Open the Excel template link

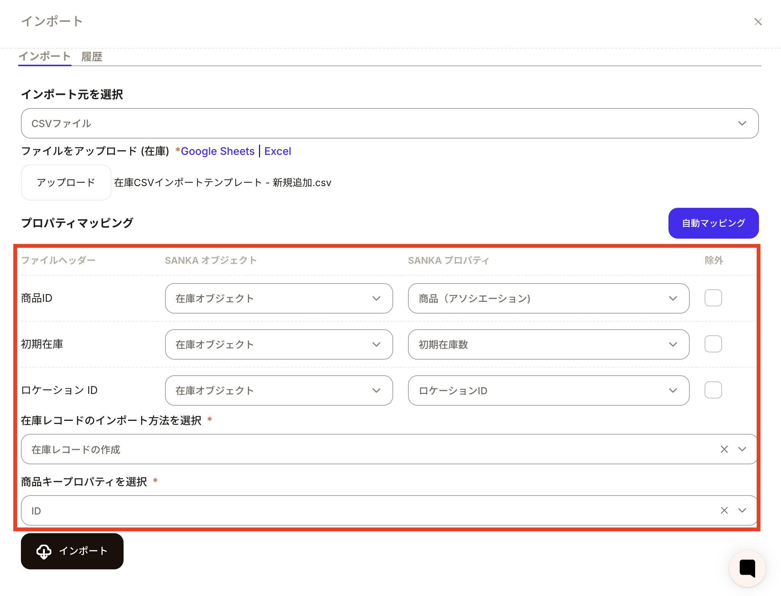tap(278, 151)
